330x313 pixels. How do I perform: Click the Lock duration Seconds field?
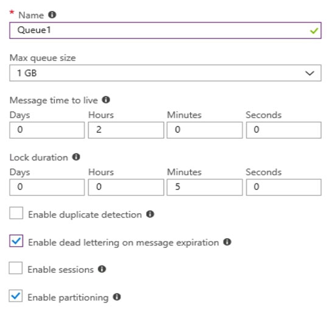(284, 188)
